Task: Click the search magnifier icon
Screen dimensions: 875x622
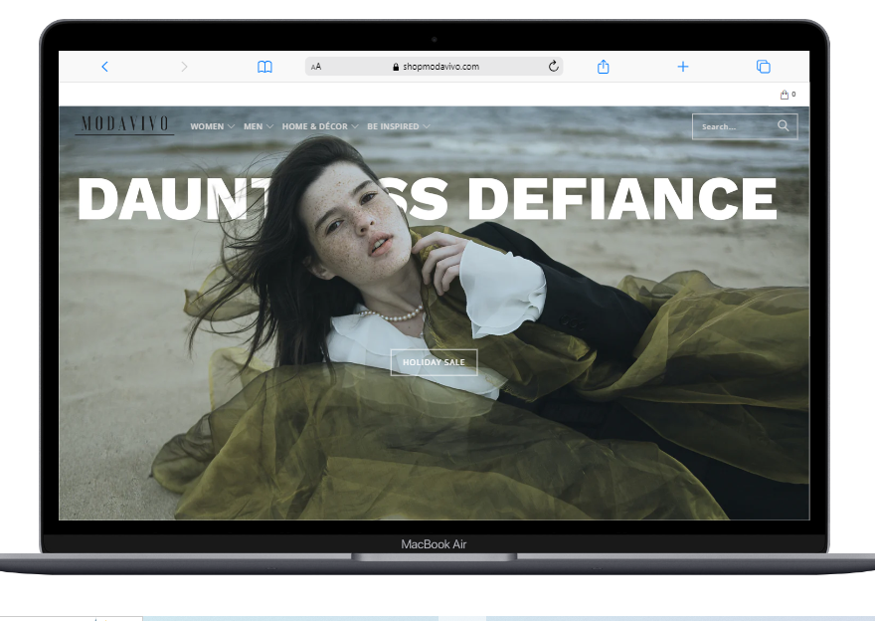Action: 784,126
